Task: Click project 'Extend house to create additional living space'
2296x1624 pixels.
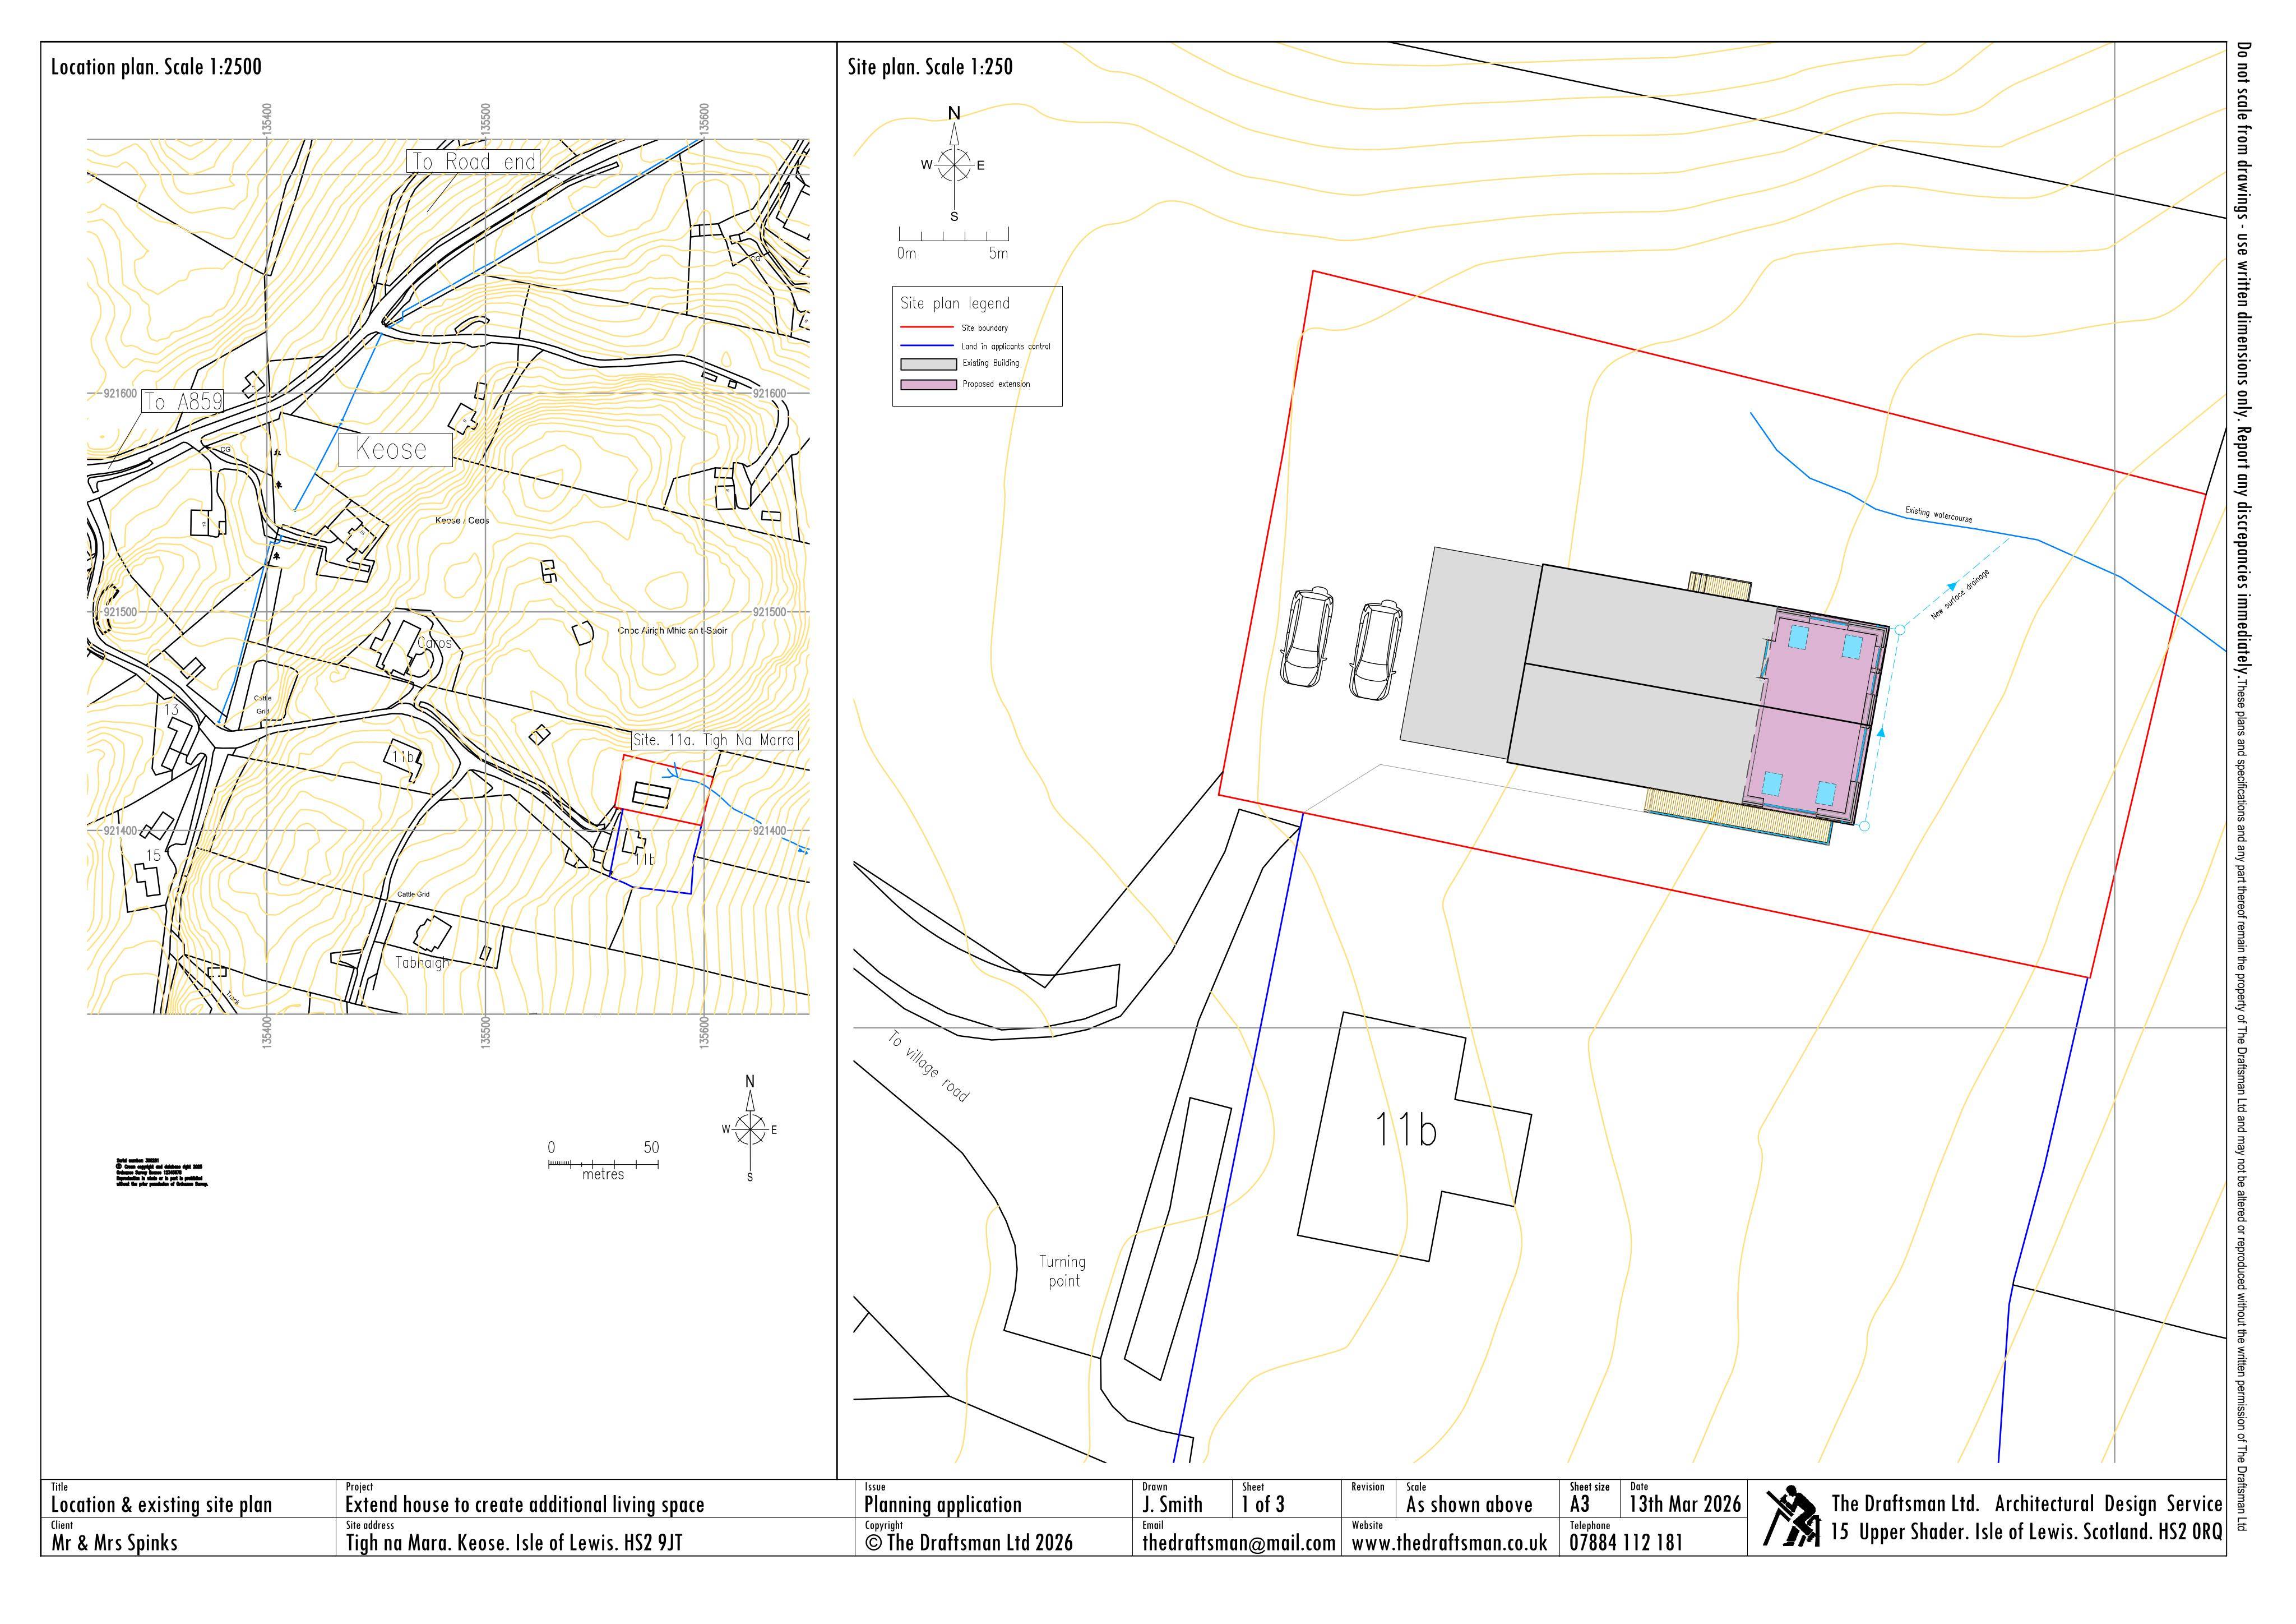Action: click(525, 1505)
